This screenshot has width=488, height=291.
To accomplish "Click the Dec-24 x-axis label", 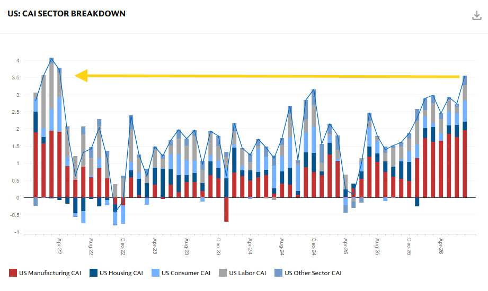I will pos(313,246).
